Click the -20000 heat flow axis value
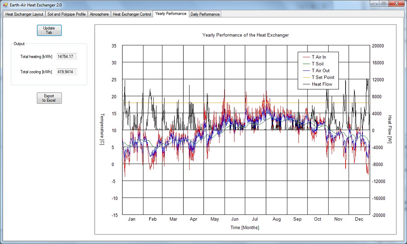The height and width of the screenshot is (244, 407). click(x=378, y=215)
